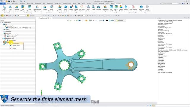190x107 pixels.
Task: Click the Simulation tree search field
Action: click(18, 21)
